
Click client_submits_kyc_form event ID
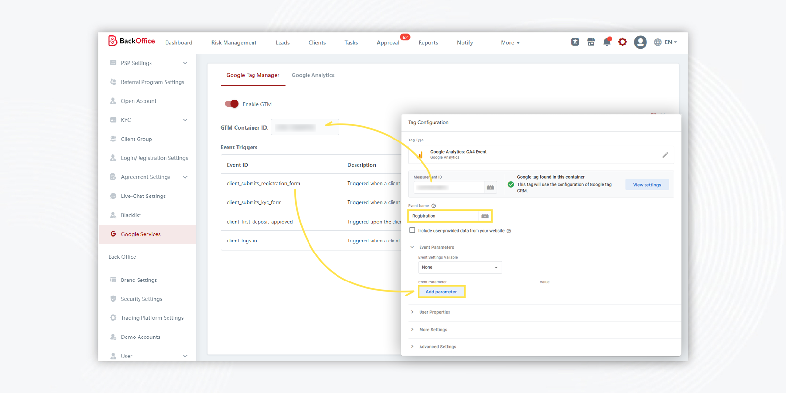click(254, 202)
